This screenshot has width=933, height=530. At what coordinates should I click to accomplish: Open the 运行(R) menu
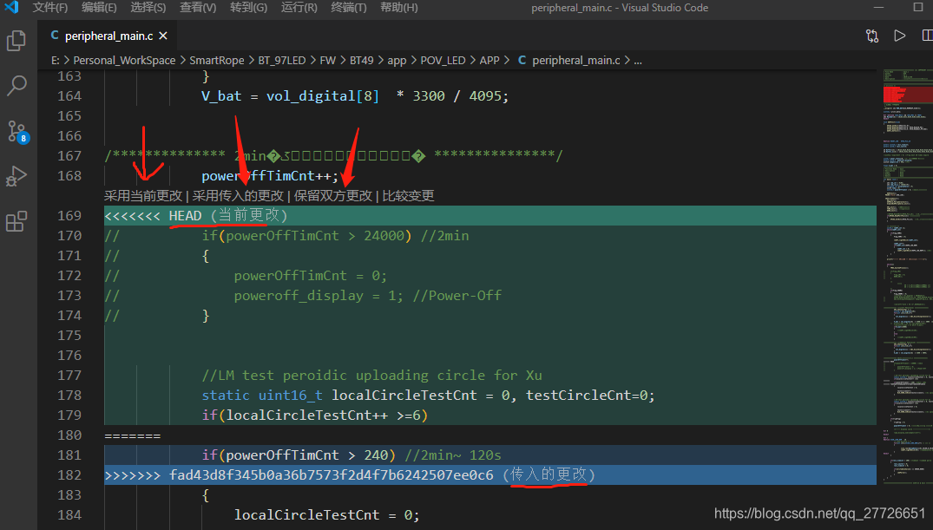(x=299, y=8)
